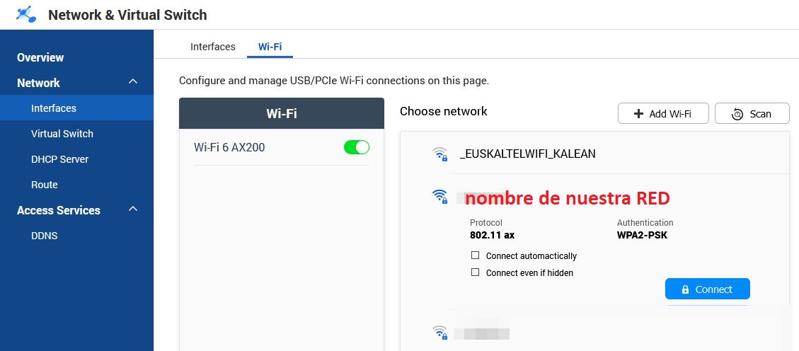Click the scan refresh icon

tap(737, 113)
